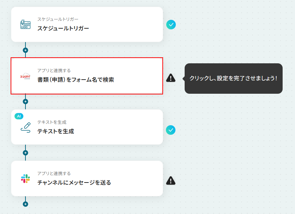Add step below テキストを生成 card
295x214 pixels.
click(x=25, y=153)
